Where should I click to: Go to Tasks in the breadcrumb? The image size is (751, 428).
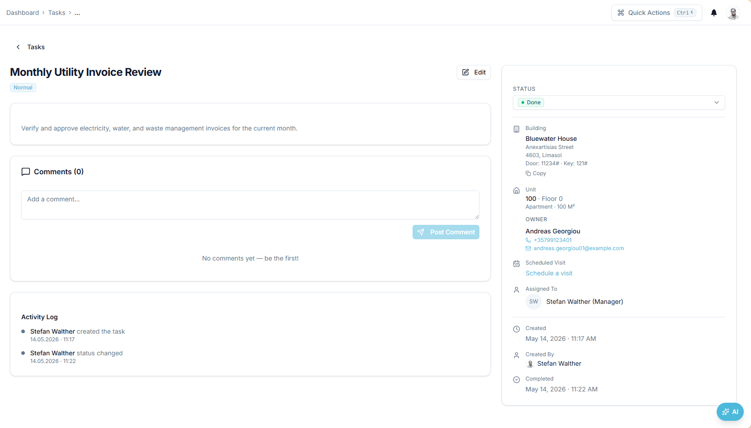point(56,13)
